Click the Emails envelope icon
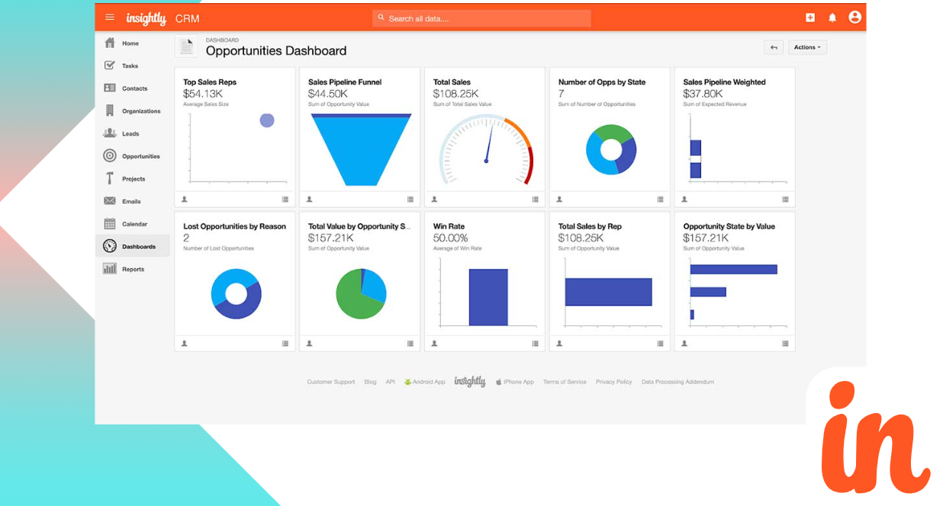 110,201
